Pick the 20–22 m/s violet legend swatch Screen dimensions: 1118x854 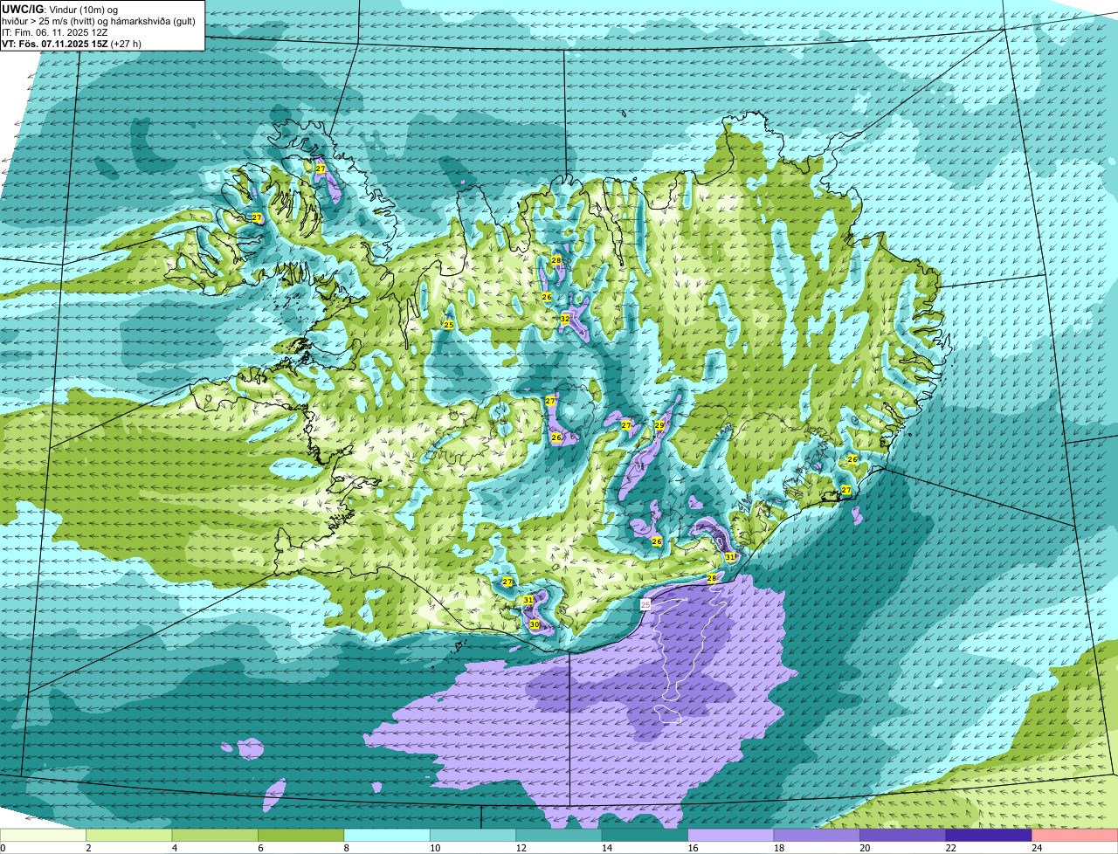coord(903,835)
